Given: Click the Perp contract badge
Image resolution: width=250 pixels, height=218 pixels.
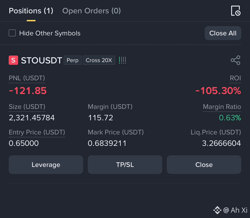Looking at the screenshot, I should 73,60.
